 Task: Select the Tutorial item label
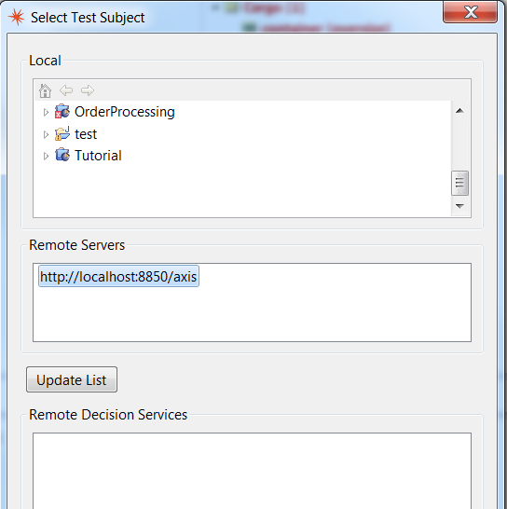[98, 156]
